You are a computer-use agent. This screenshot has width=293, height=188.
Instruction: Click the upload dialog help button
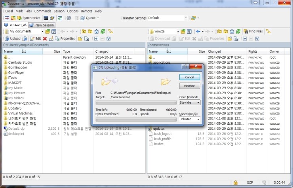click(185, 66)
